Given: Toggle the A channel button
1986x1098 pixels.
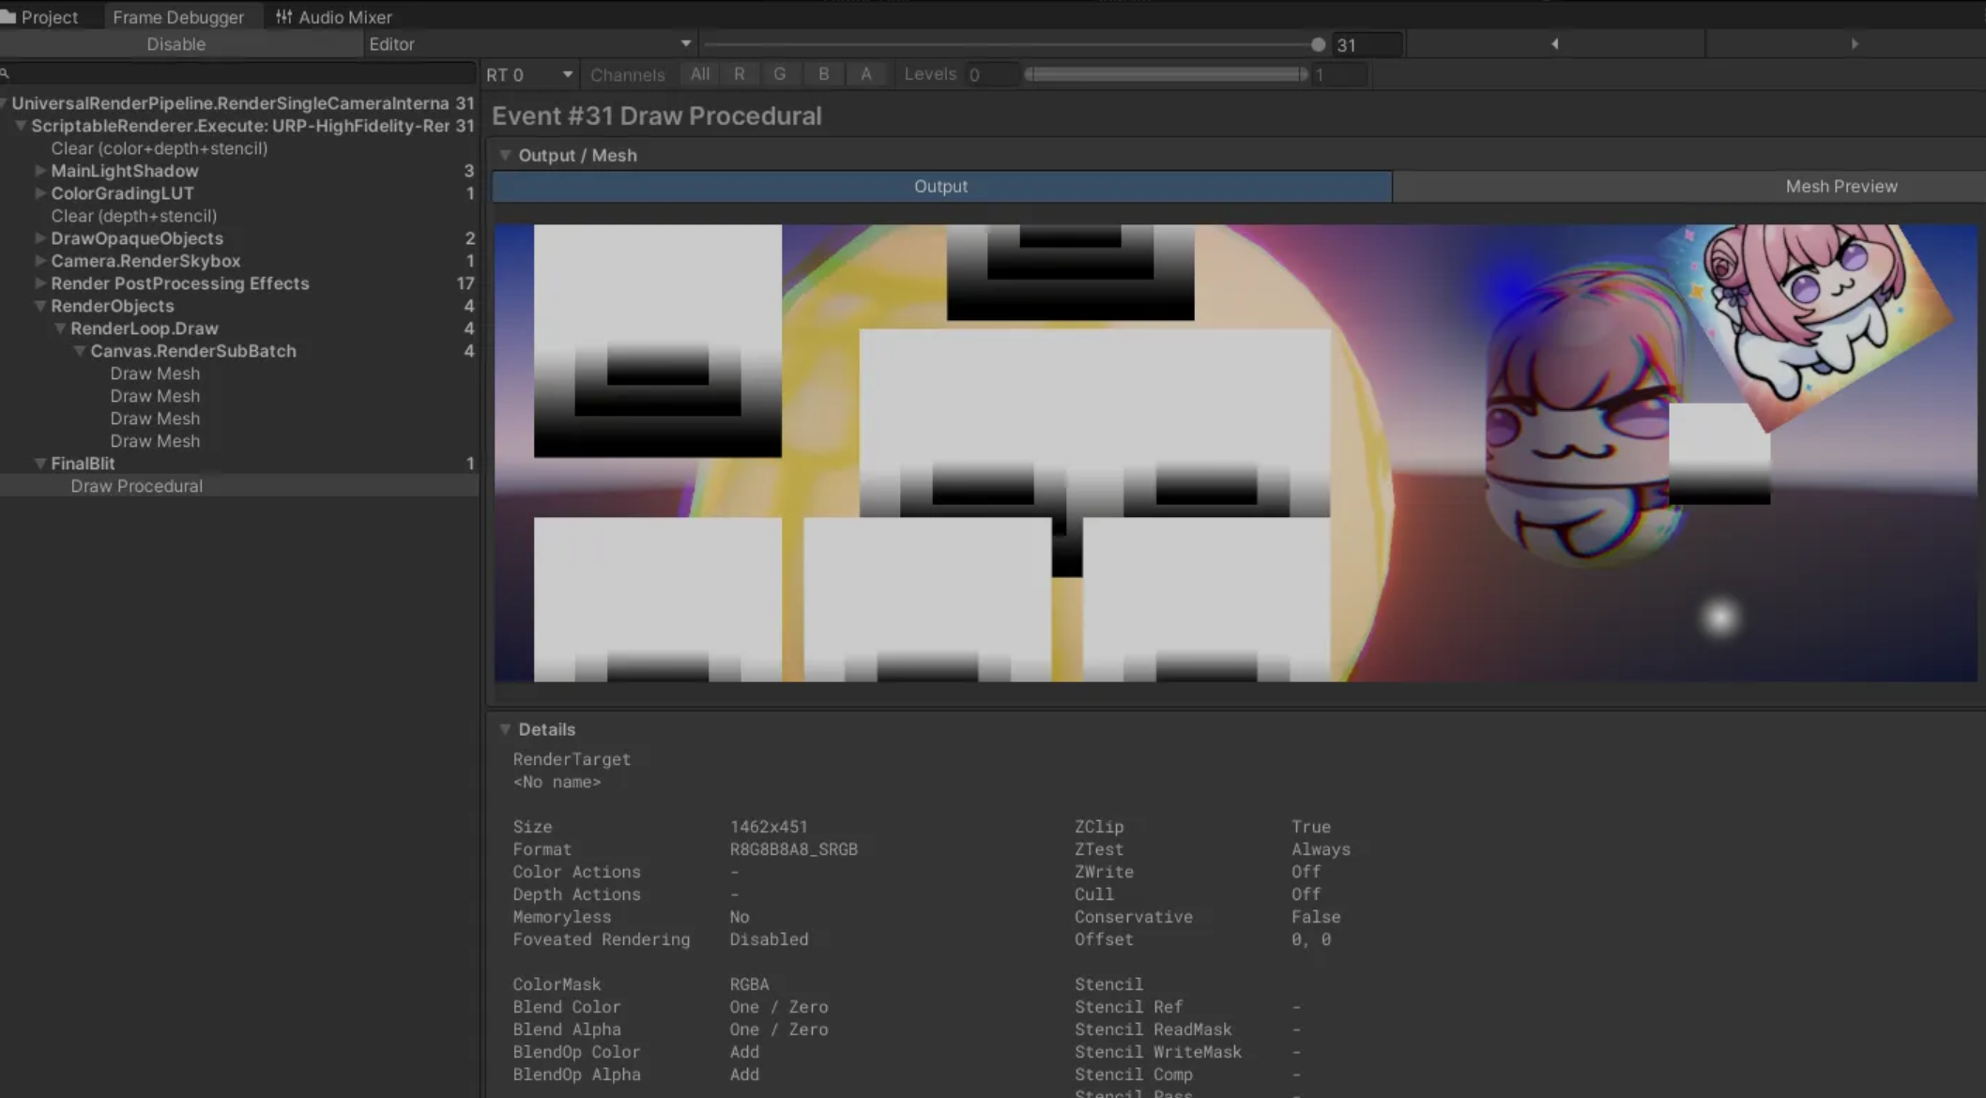Looking at the screenshot, I should (865, 74).
